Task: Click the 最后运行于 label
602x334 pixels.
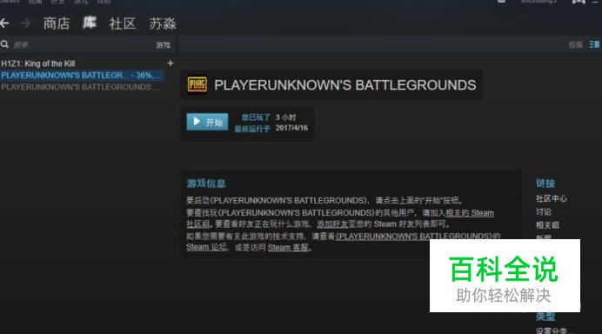Action: [252, 129]
